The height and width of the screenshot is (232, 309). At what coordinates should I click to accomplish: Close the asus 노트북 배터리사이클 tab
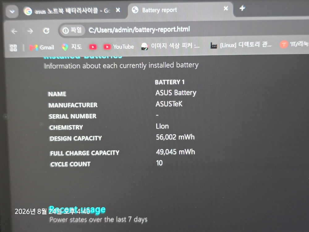[x=118, y=10]
